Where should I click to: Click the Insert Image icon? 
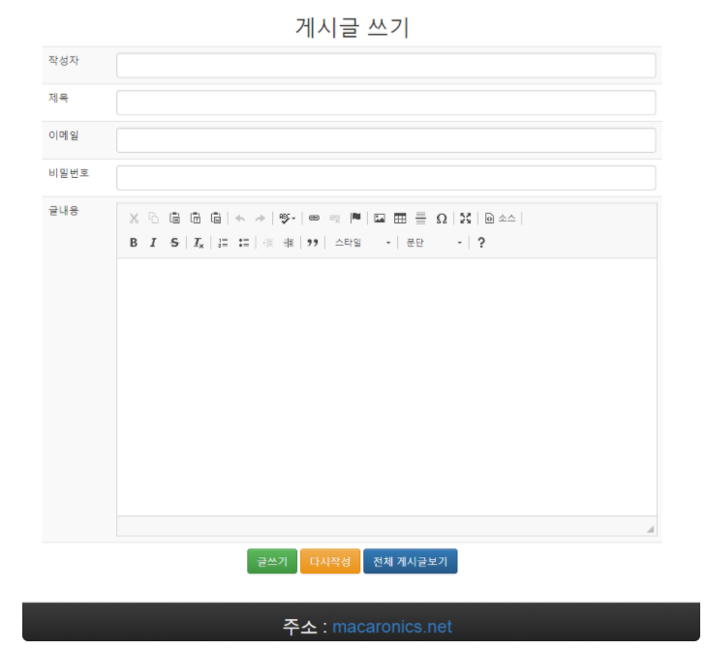[380, 219]
